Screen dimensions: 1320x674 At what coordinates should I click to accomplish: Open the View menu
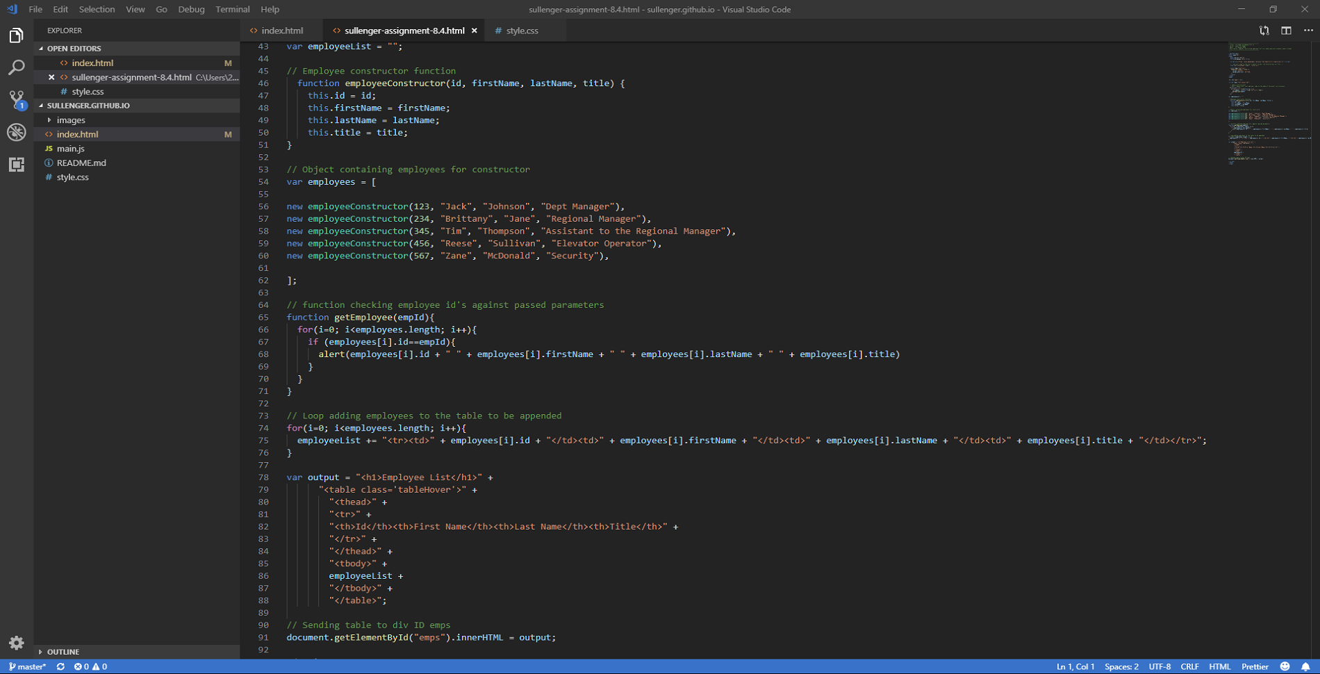135,9
